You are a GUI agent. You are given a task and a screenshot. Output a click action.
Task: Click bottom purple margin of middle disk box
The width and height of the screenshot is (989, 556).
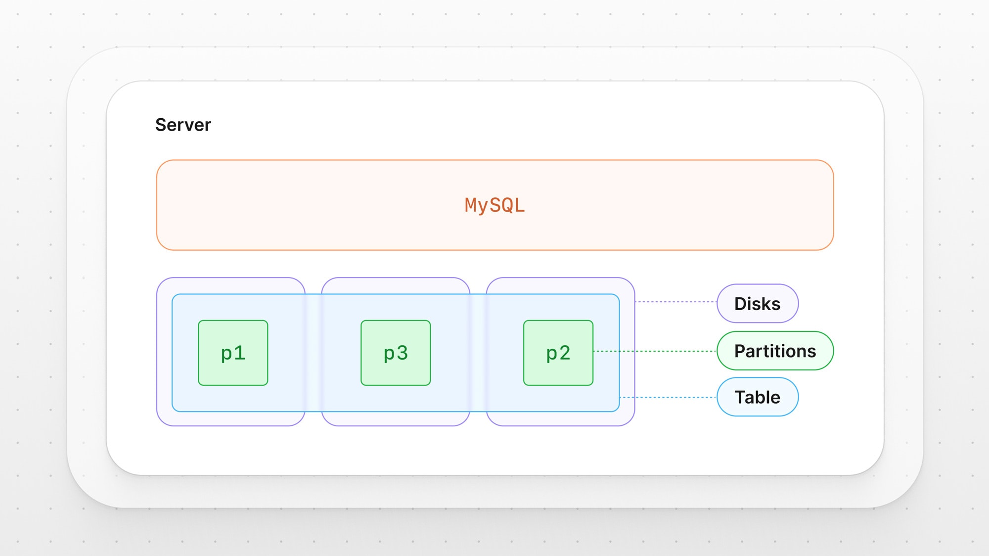tap(396, 418)
